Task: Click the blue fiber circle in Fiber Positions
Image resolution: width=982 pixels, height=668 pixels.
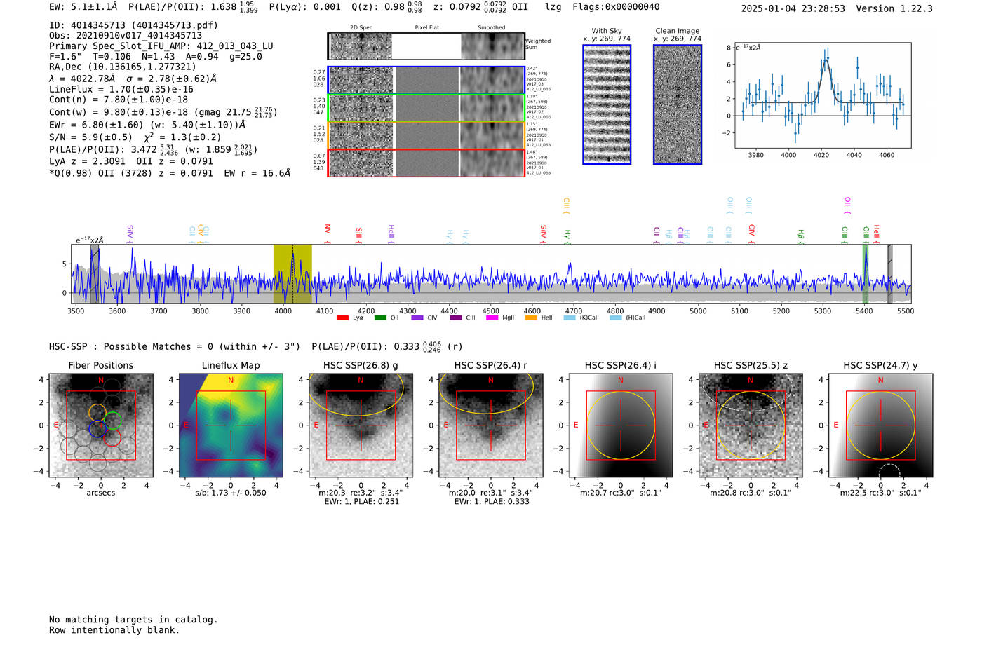Action: click(x=97, y=429)
